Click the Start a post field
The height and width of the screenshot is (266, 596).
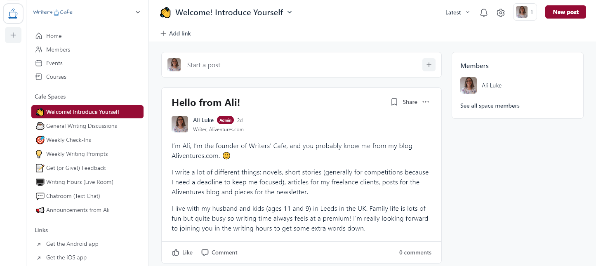coord(302,65)
